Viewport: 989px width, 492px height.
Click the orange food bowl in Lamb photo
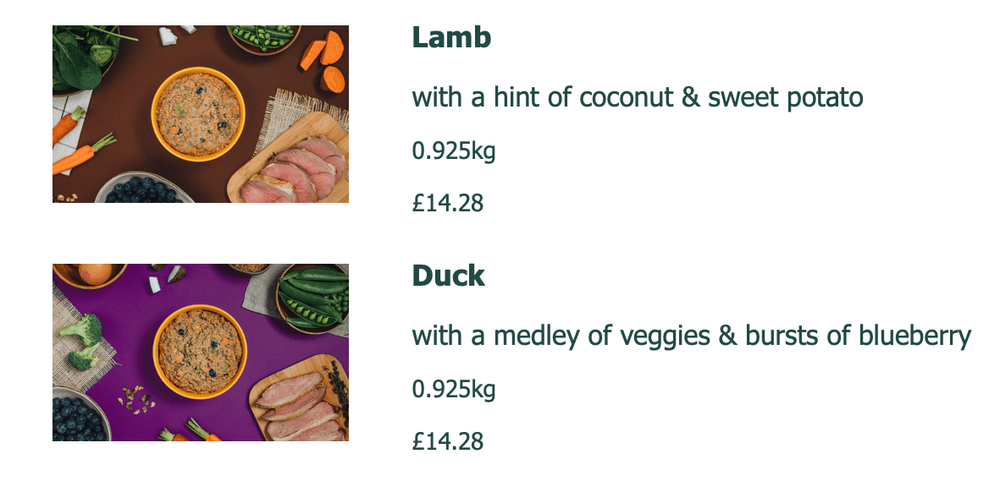pyautogui.click(x=198, y=113)
